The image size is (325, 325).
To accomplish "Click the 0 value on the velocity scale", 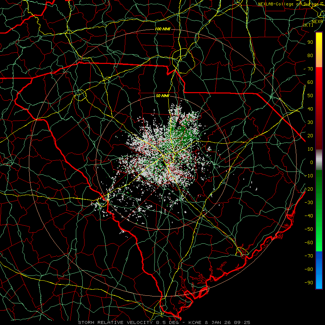I will (312, 162).
